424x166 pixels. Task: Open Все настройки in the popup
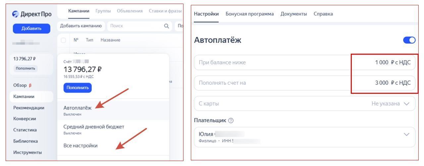point(80,145)
